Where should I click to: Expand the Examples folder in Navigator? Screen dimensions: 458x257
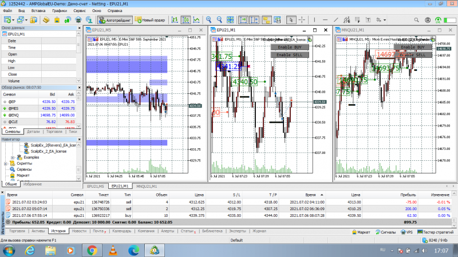point(13,157)
